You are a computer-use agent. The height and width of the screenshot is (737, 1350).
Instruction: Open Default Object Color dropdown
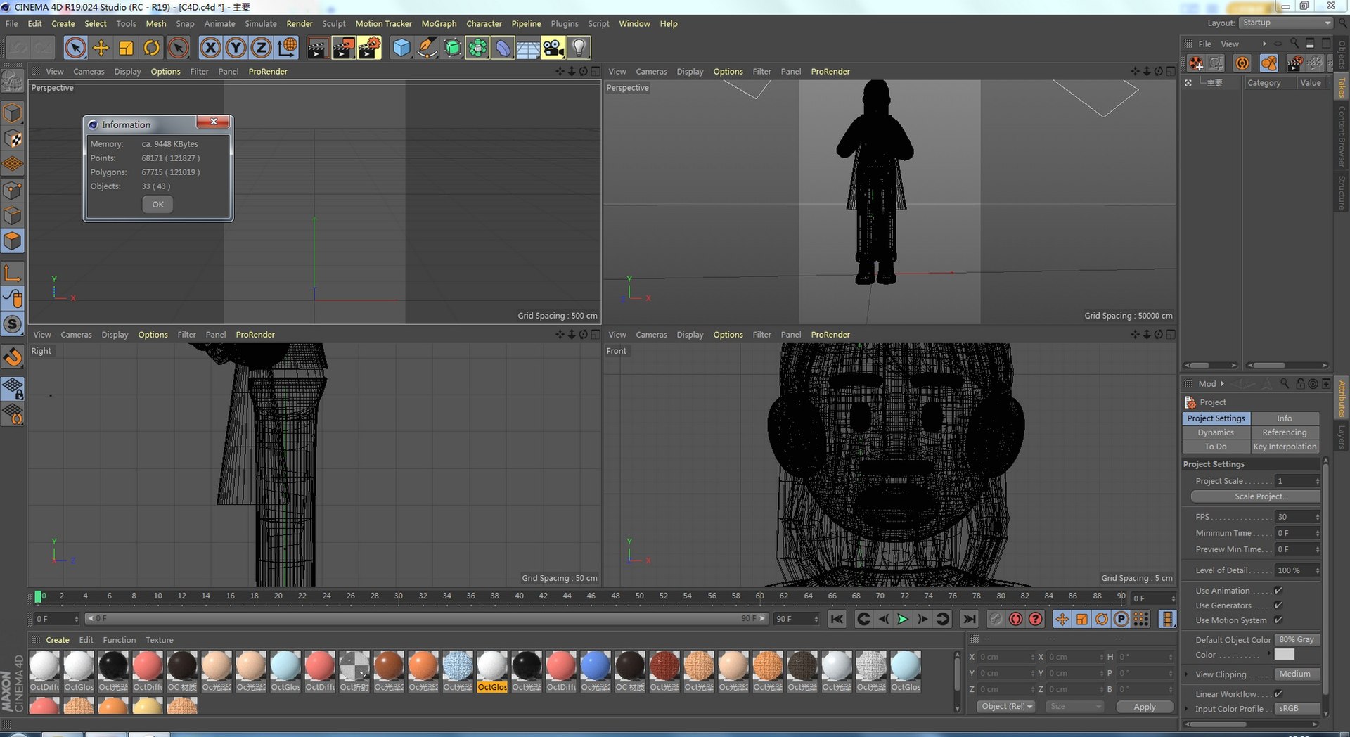click(1298, 640)
